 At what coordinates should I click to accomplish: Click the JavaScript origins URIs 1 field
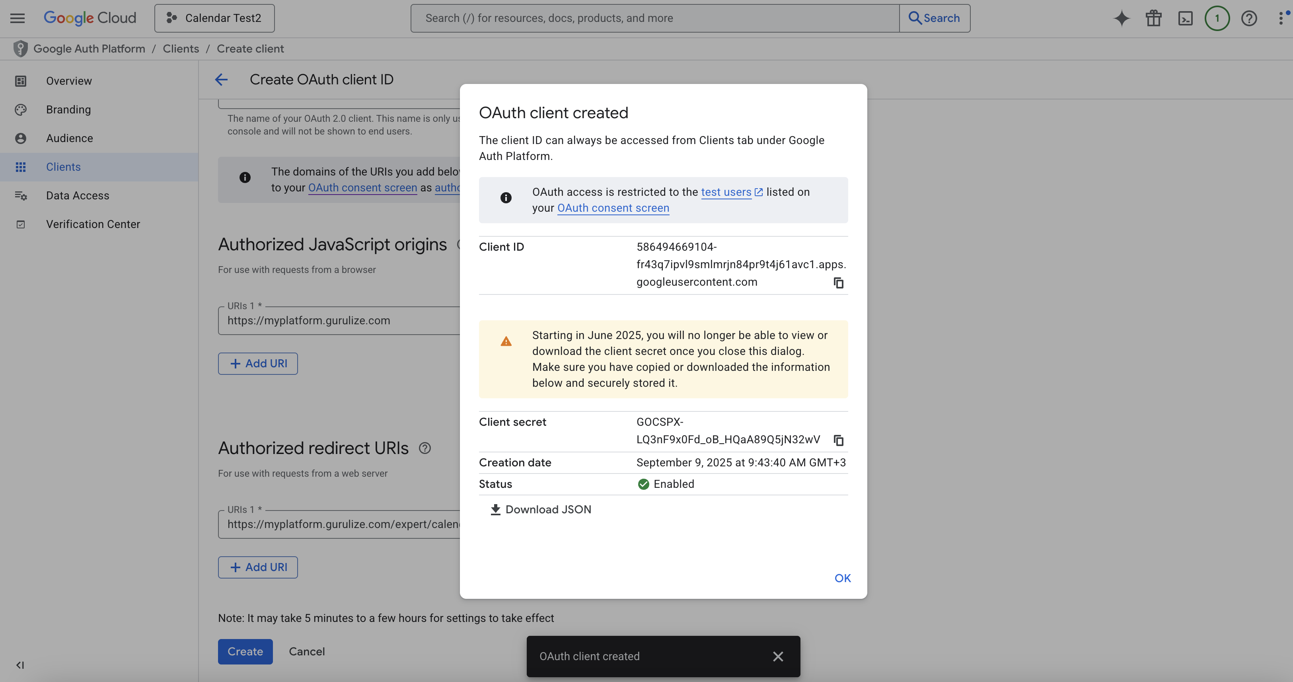coord(339,320)
